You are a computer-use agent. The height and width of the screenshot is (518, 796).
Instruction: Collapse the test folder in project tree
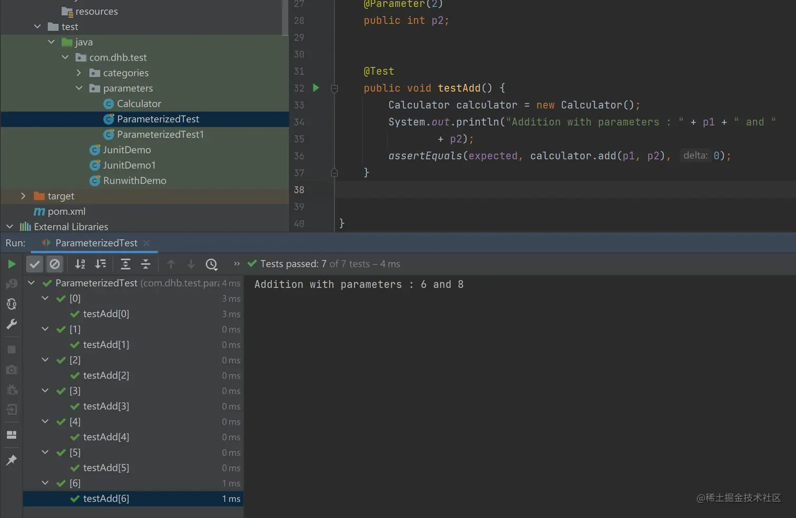click(37, 26)
